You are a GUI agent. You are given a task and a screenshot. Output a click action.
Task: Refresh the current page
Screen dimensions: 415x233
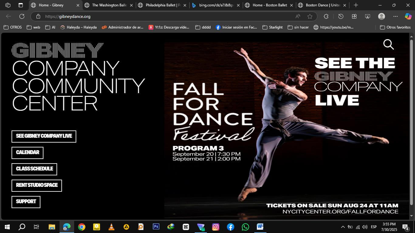(x=22, y=16)
